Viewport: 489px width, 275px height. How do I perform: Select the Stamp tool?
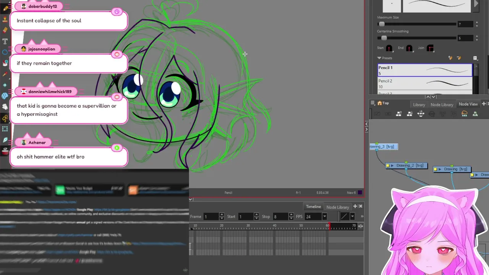[5, 19]
